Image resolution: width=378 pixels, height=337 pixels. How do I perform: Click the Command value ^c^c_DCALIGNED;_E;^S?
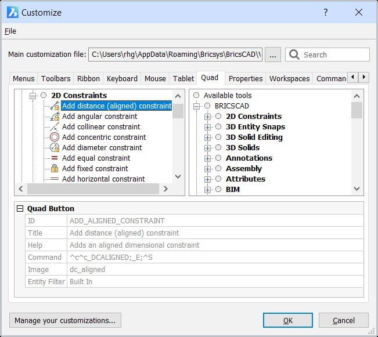[111, 258]
